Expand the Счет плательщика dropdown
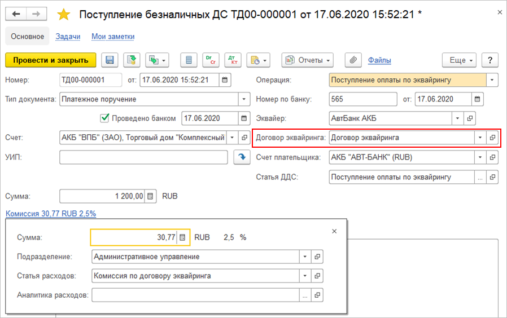This screenshot has height=318, width=507. pyautogui.click(x=480, y=157)
